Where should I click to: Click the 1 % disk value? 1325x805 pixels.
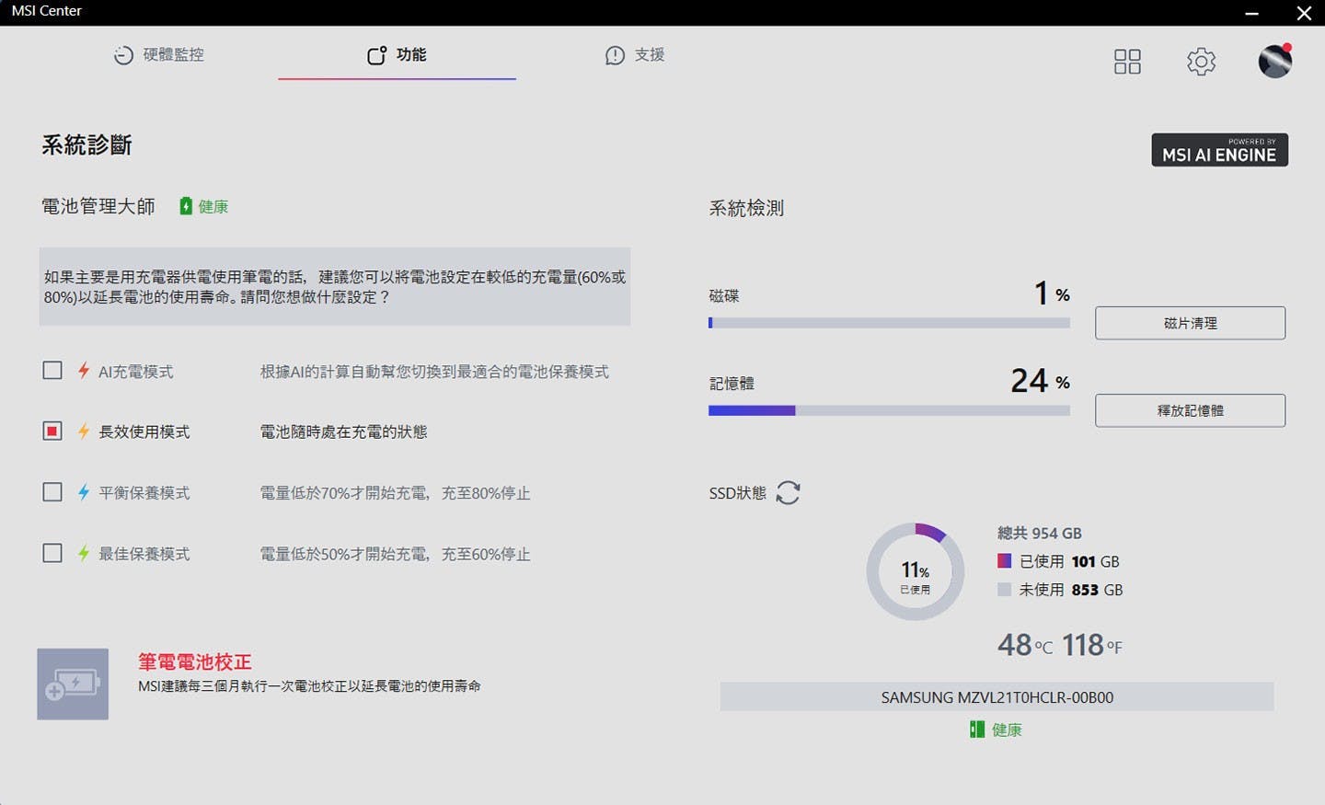point(1052,293)
